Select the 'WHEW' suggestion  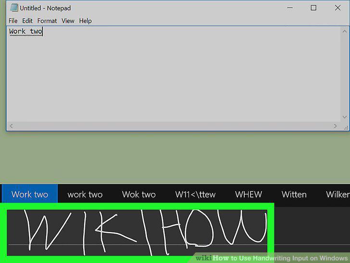tap(249, 194)
